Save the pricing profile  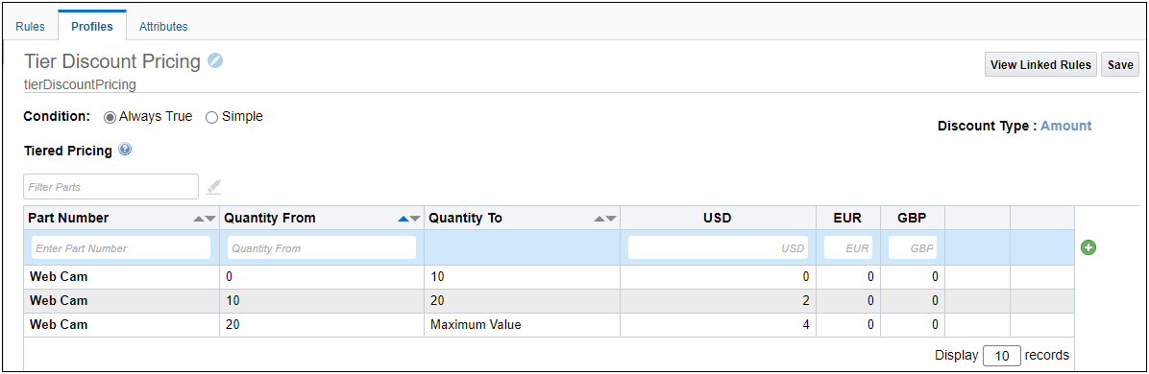pyautogui.click(x=1119, y=64)
